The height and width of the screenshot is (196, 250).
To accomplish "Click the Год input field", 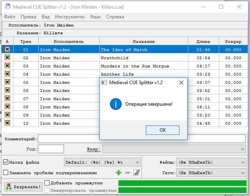I will point(51,149).
